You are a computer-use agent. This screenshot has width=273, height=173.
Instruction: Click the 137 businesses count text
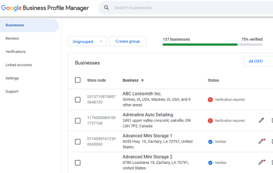[x=176, y=39]
